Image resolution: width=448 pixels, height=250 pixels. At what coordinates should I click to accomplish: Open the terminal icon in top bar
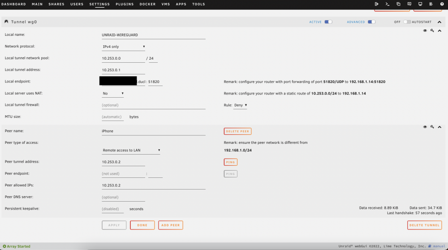tap(388, 4)
